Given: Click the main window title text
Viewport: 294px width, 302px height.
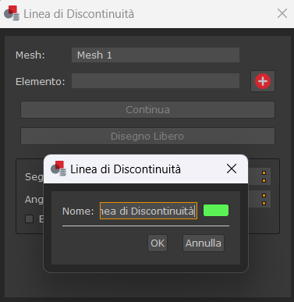Looking at the screenshot, I should [79, 14].
